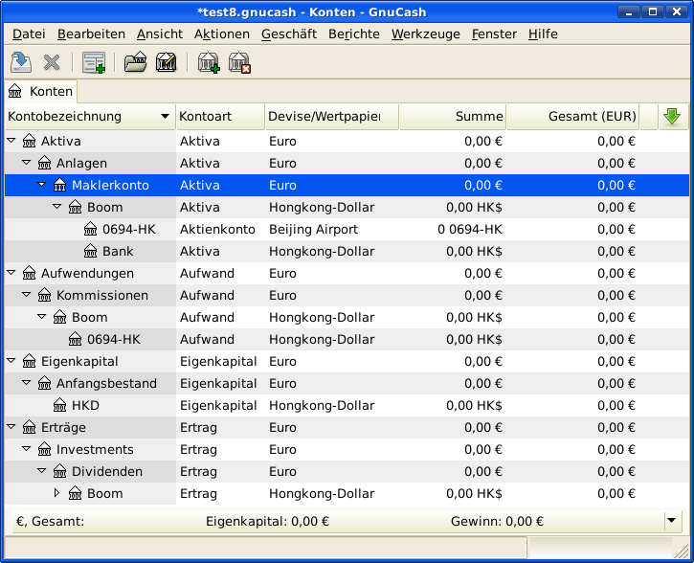The width and height of the screenshot is (694, 563).
Task: Select the 0694-HK Aktienkonto row
Action: [x=121, y=229]
